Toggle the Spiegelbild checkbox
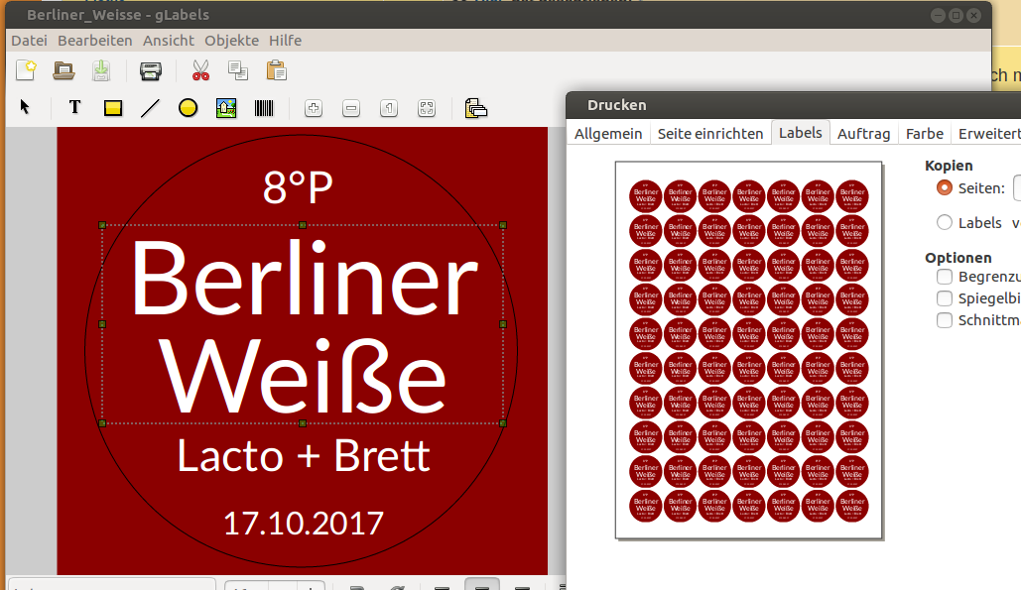Viewport: 1021px width, 590px height. 945,298
